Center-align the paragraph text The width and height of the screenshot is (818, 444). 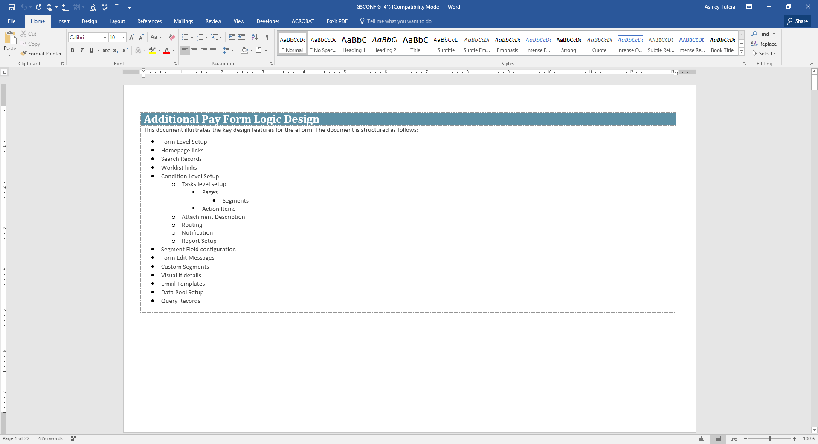click(194, 50)
